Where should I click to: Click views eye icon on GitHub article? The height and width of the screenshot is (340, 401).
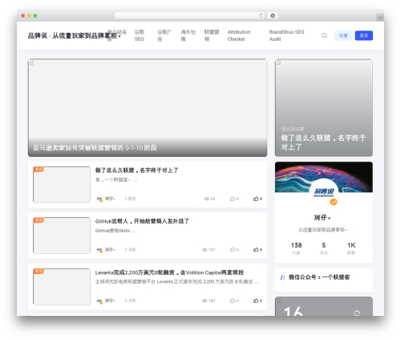click(205, 250)
